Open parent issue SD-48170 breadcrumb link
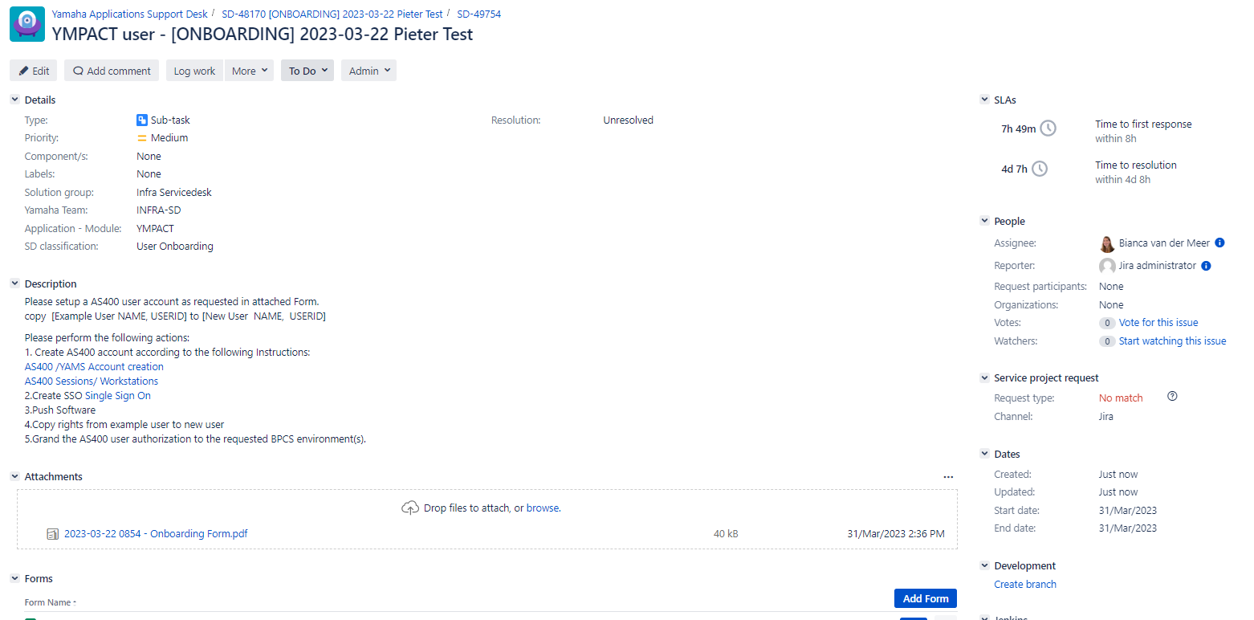This screenshot has height=620, width=1254. point(332,14)
